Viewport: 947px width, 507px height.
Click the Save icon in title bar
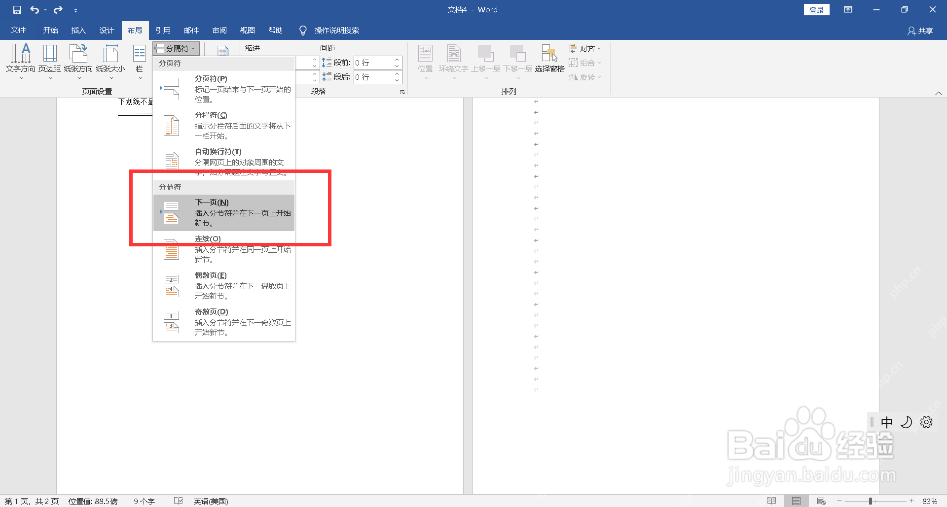(x=17, y=10)
